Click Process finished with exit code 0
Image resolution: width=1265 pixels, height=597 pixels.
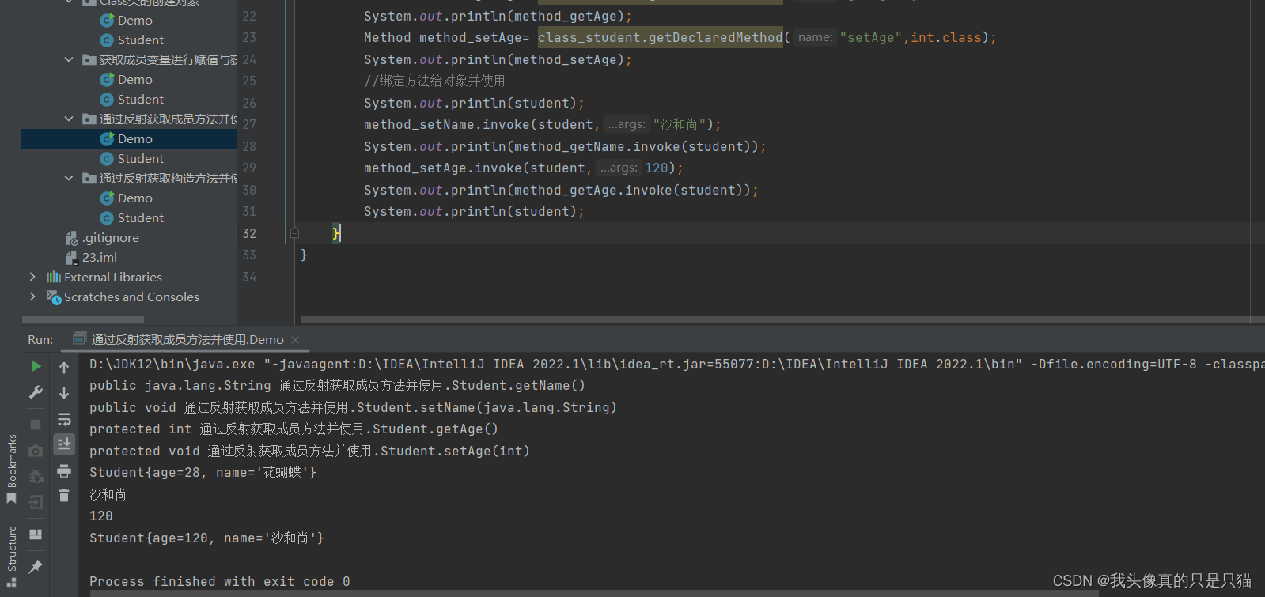click(x=220, y=581)
